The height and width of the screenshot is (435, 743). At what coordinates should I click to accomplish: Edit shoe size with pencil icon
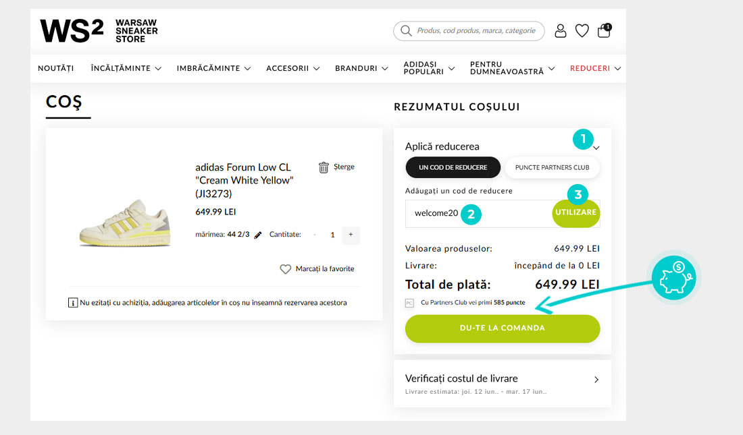pos(258,235)
